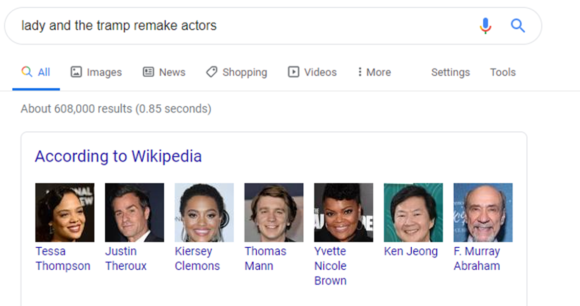The image size is (580, 306).
Task: Click the voice search microphone icon
Action: [485, 26]
